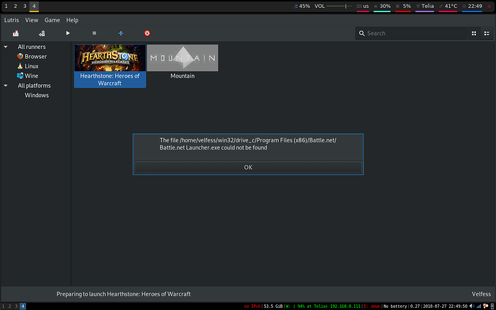Click the Hearthstone: Heroes of Warcraft label

tap(110, 80)
